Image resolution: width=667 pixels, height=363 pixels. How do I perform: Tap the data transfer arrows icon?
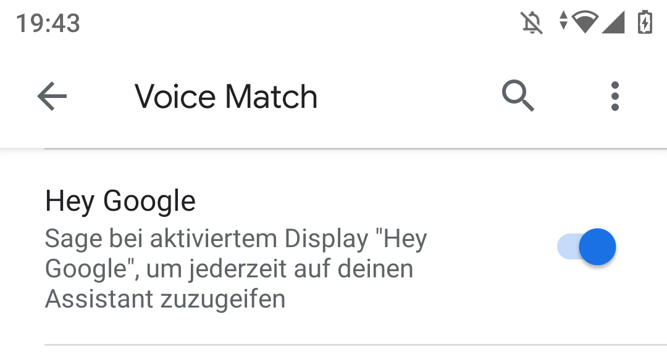tap(563, 20)
